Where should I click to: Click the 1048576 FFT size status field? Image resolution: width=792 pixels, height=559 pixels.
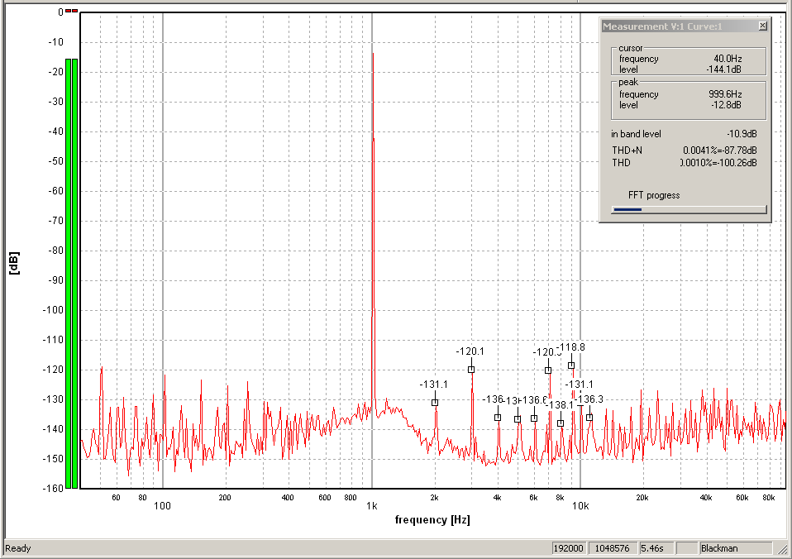point(612,548)
